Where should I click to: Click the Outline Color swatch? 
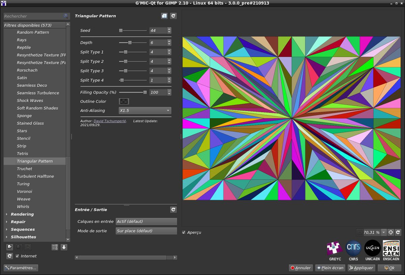[124, 101]
